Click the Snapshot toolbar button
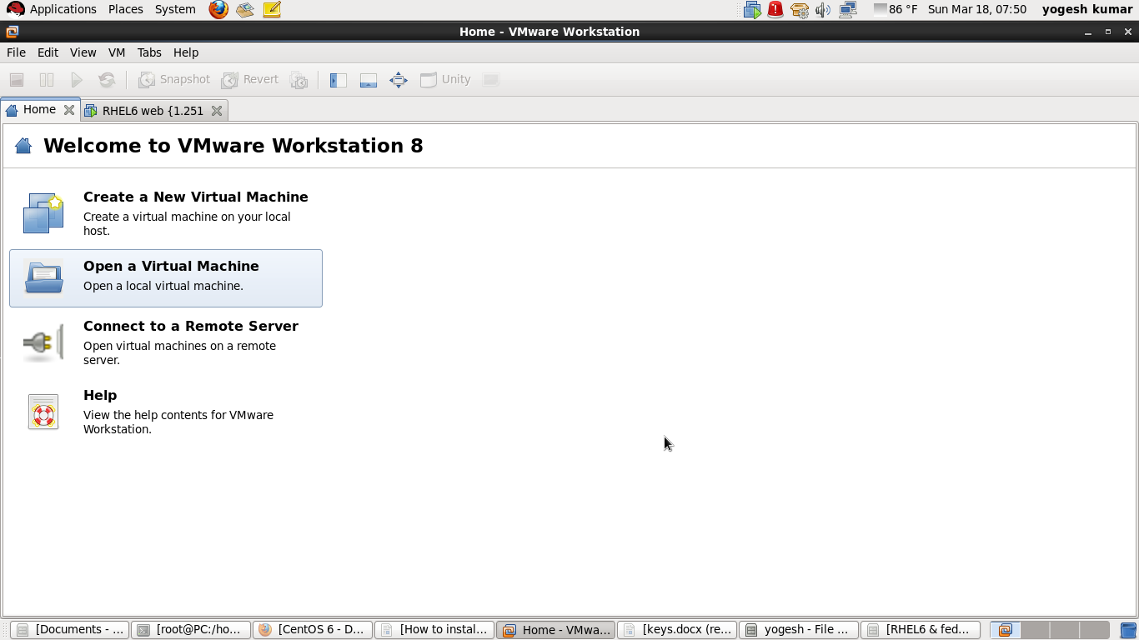Viewport: 1139px width, 640px height. [173, 80]
